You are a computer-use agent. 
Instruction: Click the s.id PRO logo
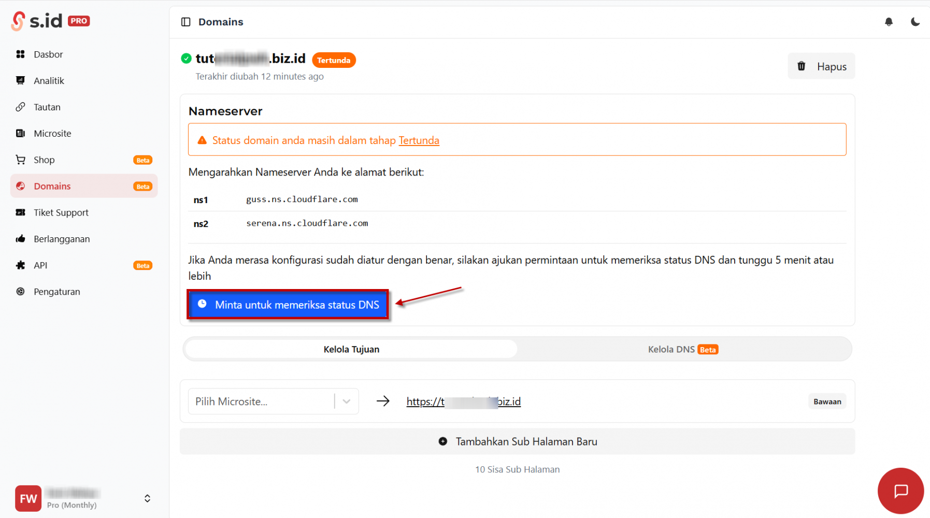[x=51, y=21]
